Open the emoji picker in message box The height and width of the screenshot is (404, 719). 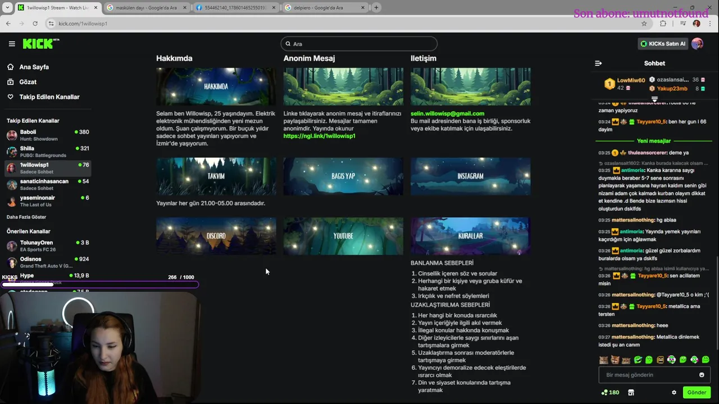[702, 375]
